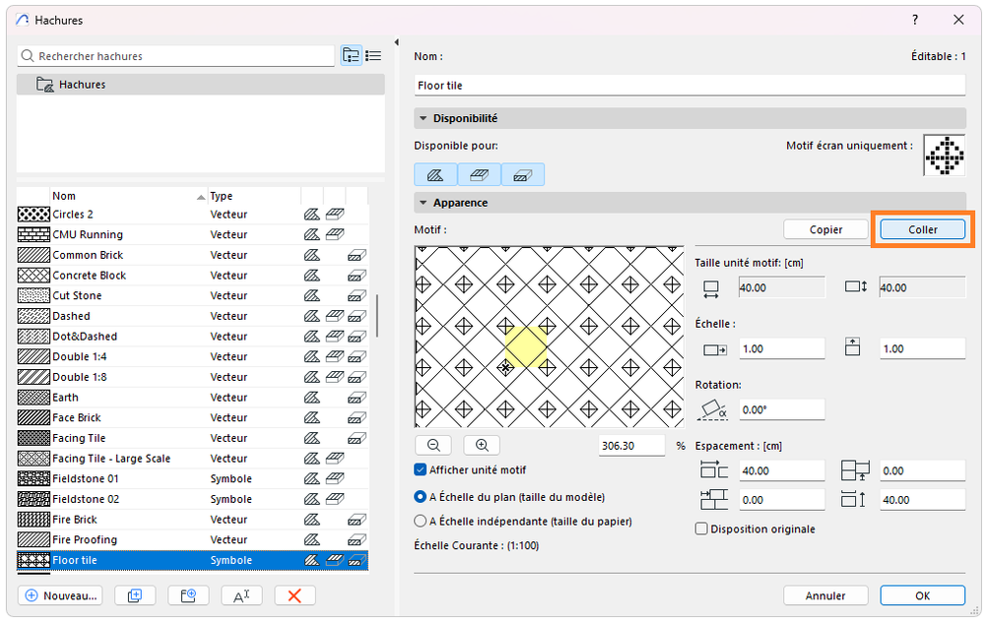The height and width of the screenshot is (623, 984).
Task: Sort list by Type column header
Action: click(x=254, y=196)
